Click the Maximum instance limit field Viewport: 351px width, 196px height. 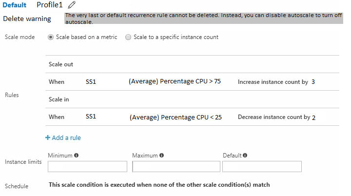pyautogui.click(x=176, y=166)
